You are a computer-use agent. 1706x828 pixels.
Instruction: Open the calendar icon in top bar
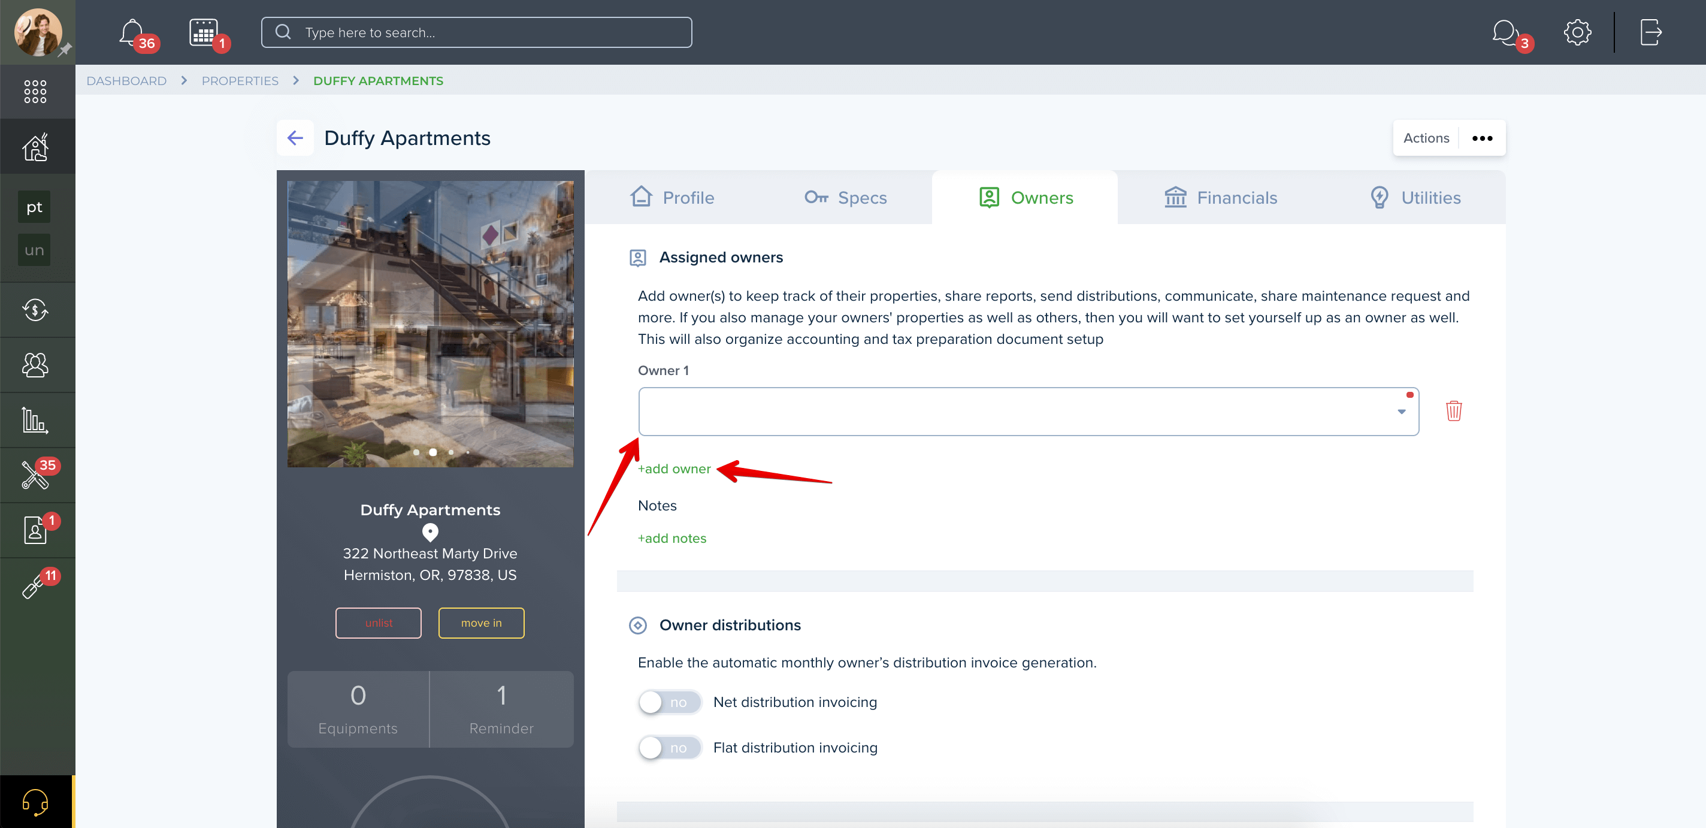[x=203, y=32]
